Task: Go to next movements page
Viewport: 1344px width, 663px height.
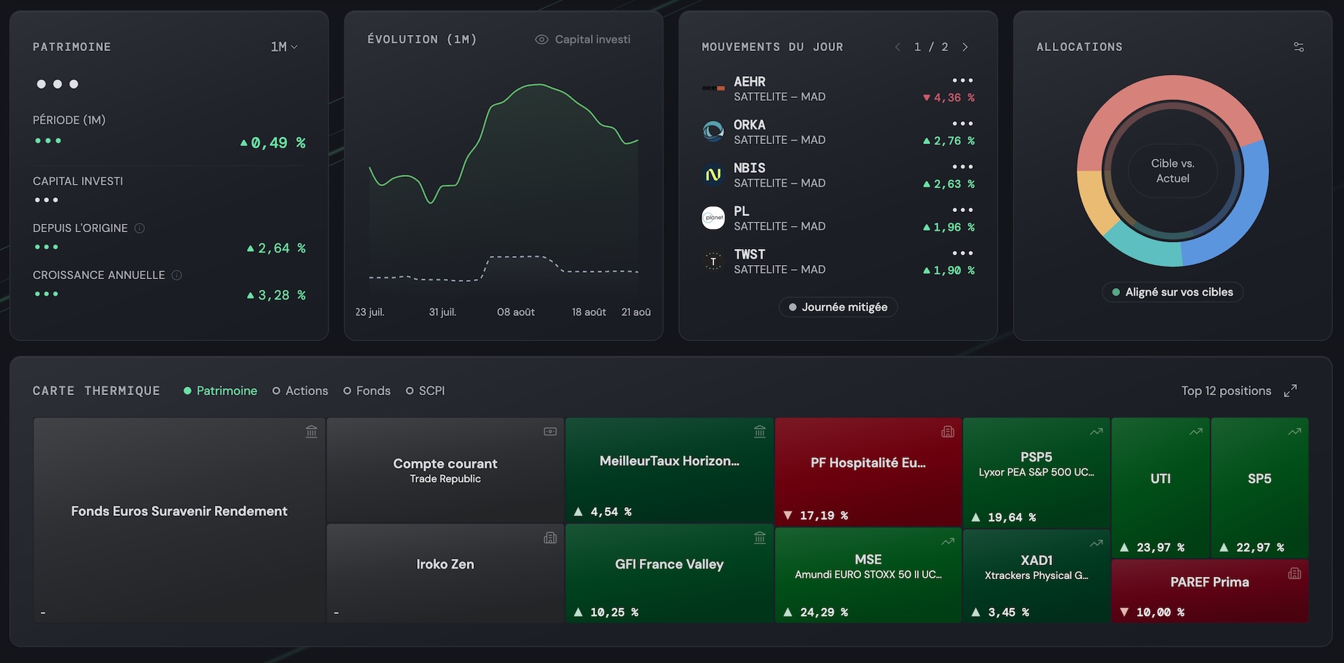Action: tap(965, 47)
